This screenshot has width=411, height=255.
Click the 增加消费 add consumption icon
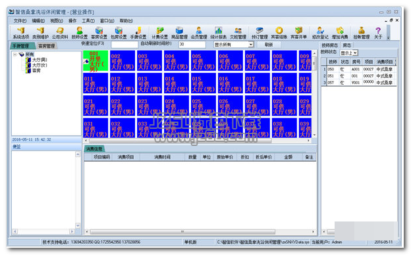(340, 33)
